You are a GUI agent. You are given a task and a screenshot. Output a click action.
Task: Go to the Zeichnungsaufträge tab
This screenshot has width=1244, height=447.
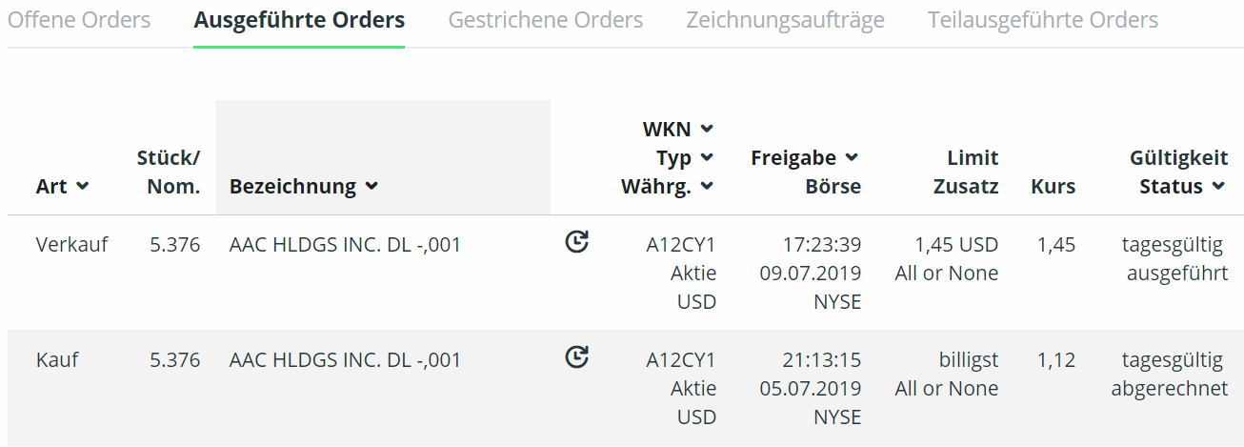coord(786,20)
